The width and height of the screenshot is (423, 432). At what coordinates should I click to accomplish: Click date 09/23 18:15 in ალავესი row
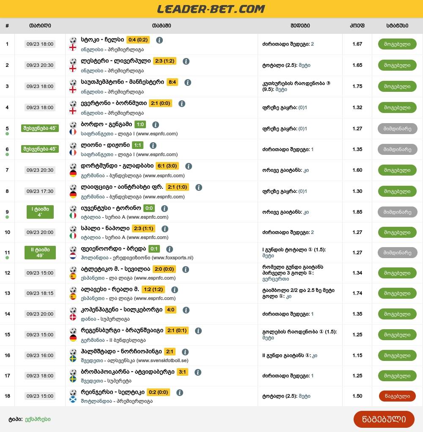(40, 293)
